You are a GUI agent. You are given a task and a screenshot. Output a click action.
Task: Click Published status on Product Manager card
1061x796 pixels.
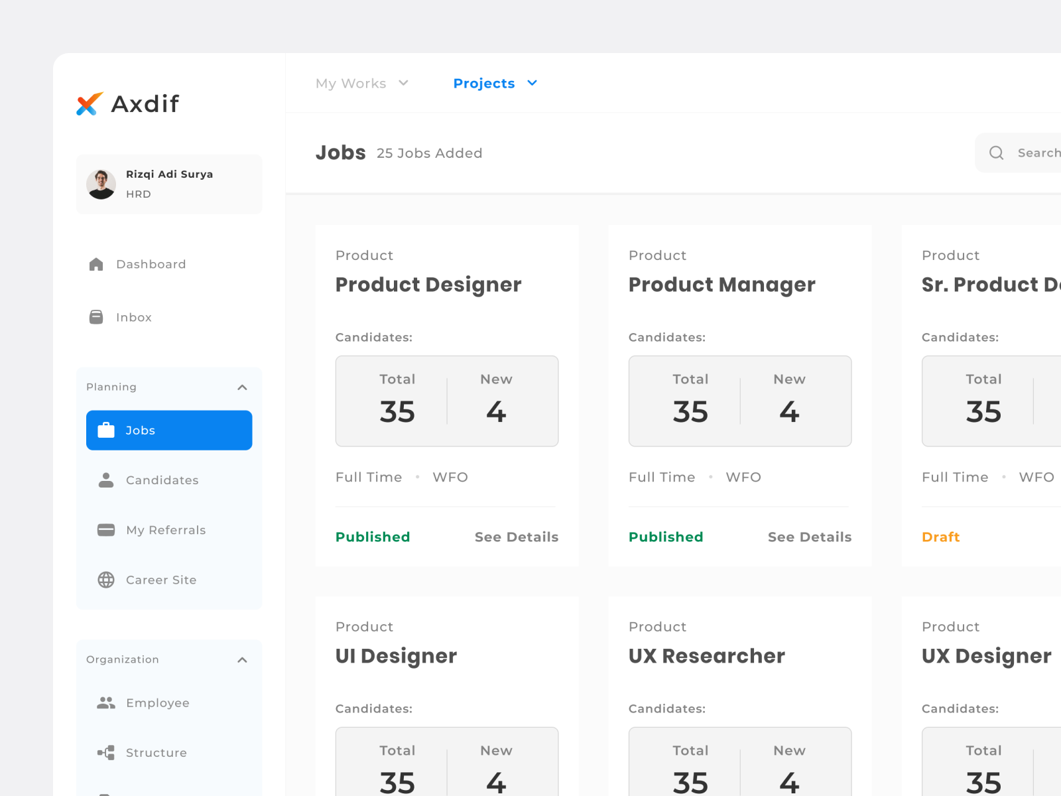pyautogui.click(x=666, y=537)
